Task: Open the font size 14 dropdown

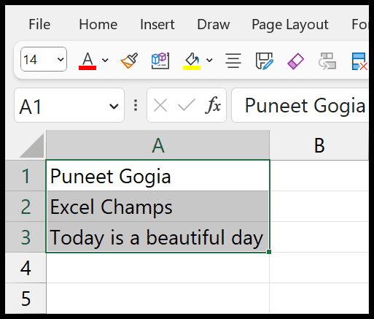Action: point(61,59)
